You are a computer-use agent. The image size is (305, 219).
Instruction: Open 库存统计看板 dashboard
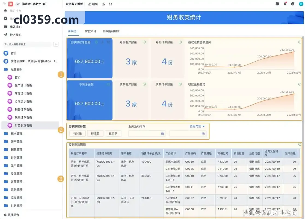point(23,93)
